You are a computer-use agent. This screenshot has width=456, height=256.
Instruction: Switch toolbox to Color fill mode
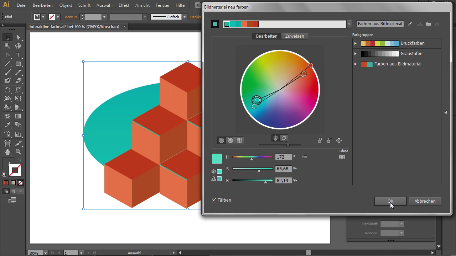point(6,183)
